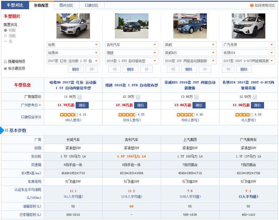Viewport: 279px width, 220px height.
Task: Delete 哈弗H6 from comparison
Action: coord(76,69)
